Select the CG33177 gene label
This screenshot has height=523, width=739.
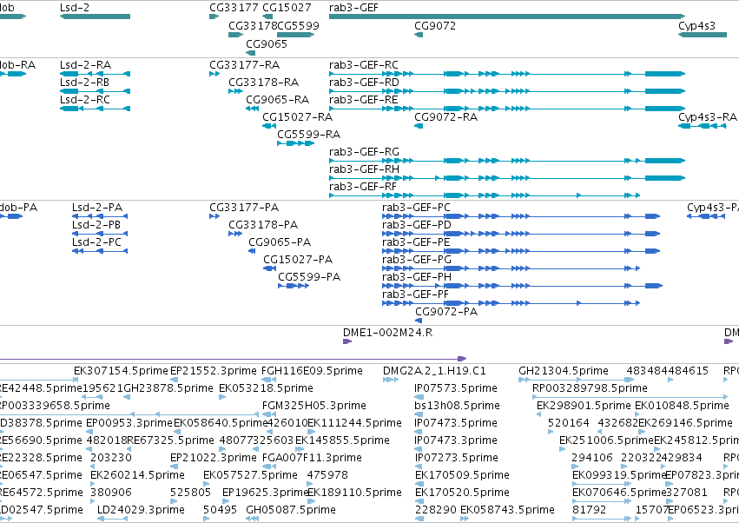[x=234, y=8]
